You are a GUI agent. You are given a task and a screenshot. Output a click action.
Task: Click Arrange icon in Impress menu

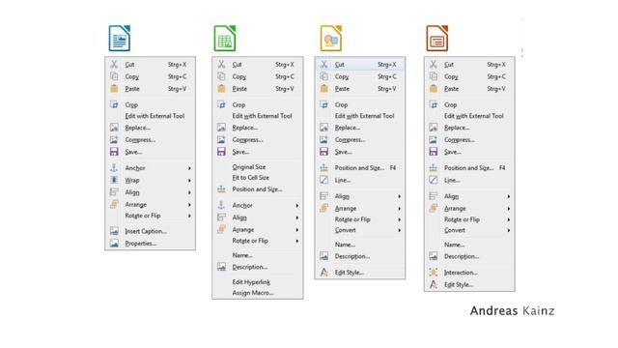tap(434, 208)
